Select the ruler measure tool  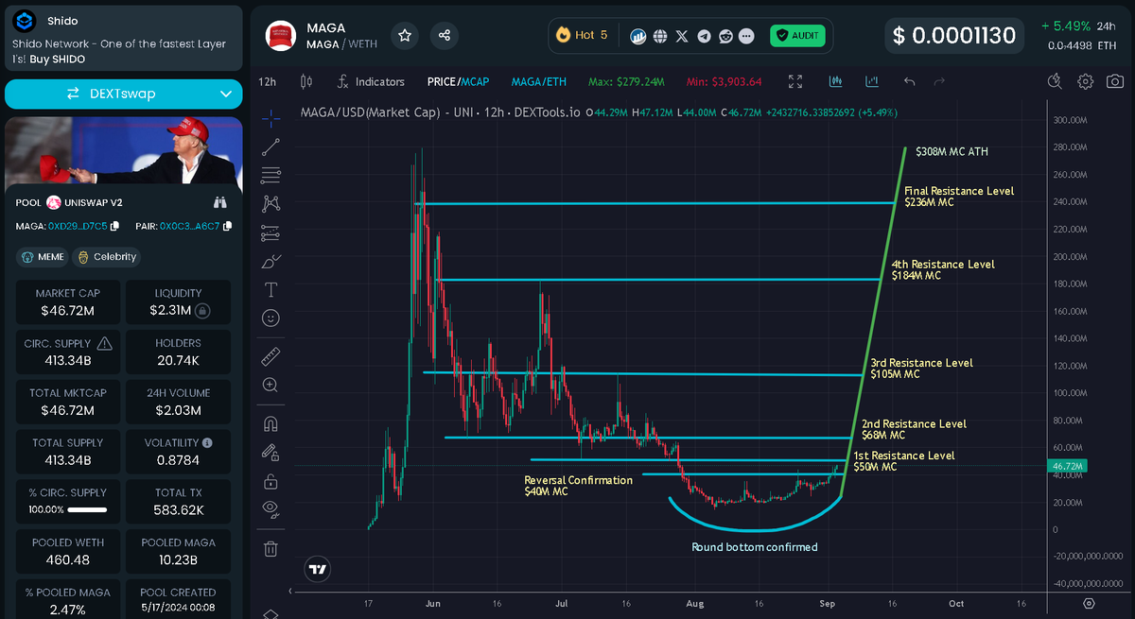(271, 356)
